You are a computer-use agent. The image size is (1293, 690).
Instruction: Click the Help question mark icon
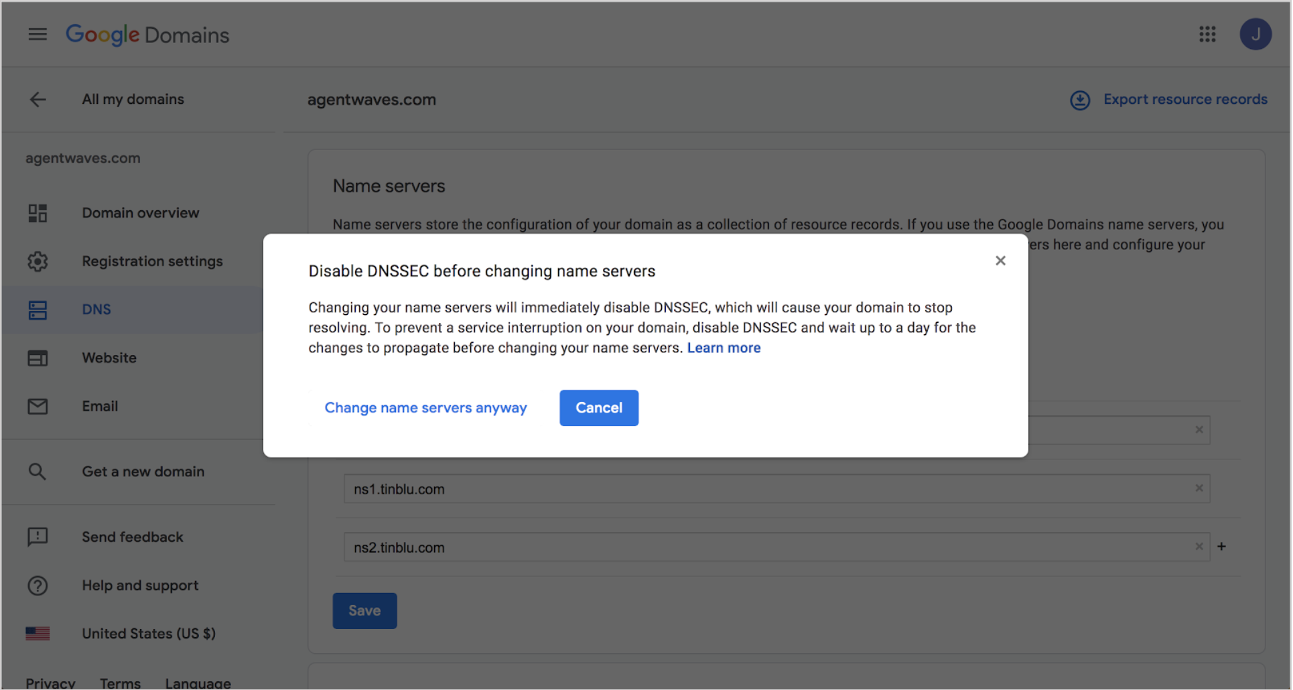pyautogui.click(x=38, y=585)
